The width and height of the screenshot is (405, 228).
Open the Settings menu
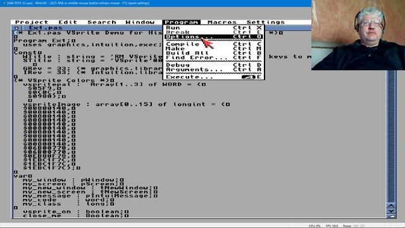pyautogui.click(x=266, y=22)
